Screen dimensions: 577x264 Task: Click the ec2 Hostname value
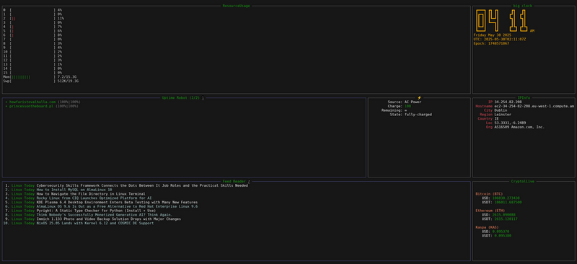(534, 106)
